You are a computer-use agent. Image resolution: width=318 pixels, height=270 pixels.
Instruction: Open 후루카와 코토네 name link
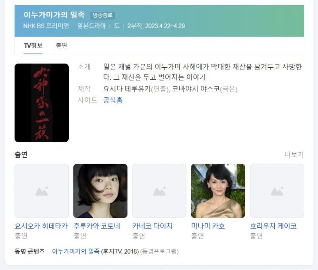(97, 226)
